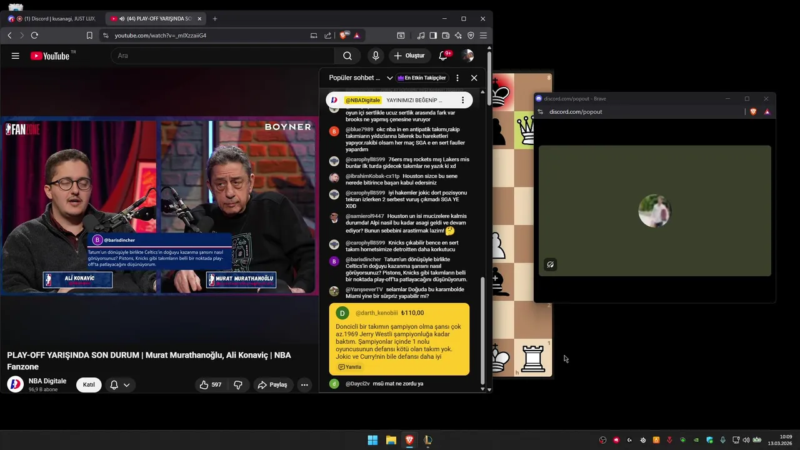
Task: Click the Katıl join button
Action: [89, 385]
